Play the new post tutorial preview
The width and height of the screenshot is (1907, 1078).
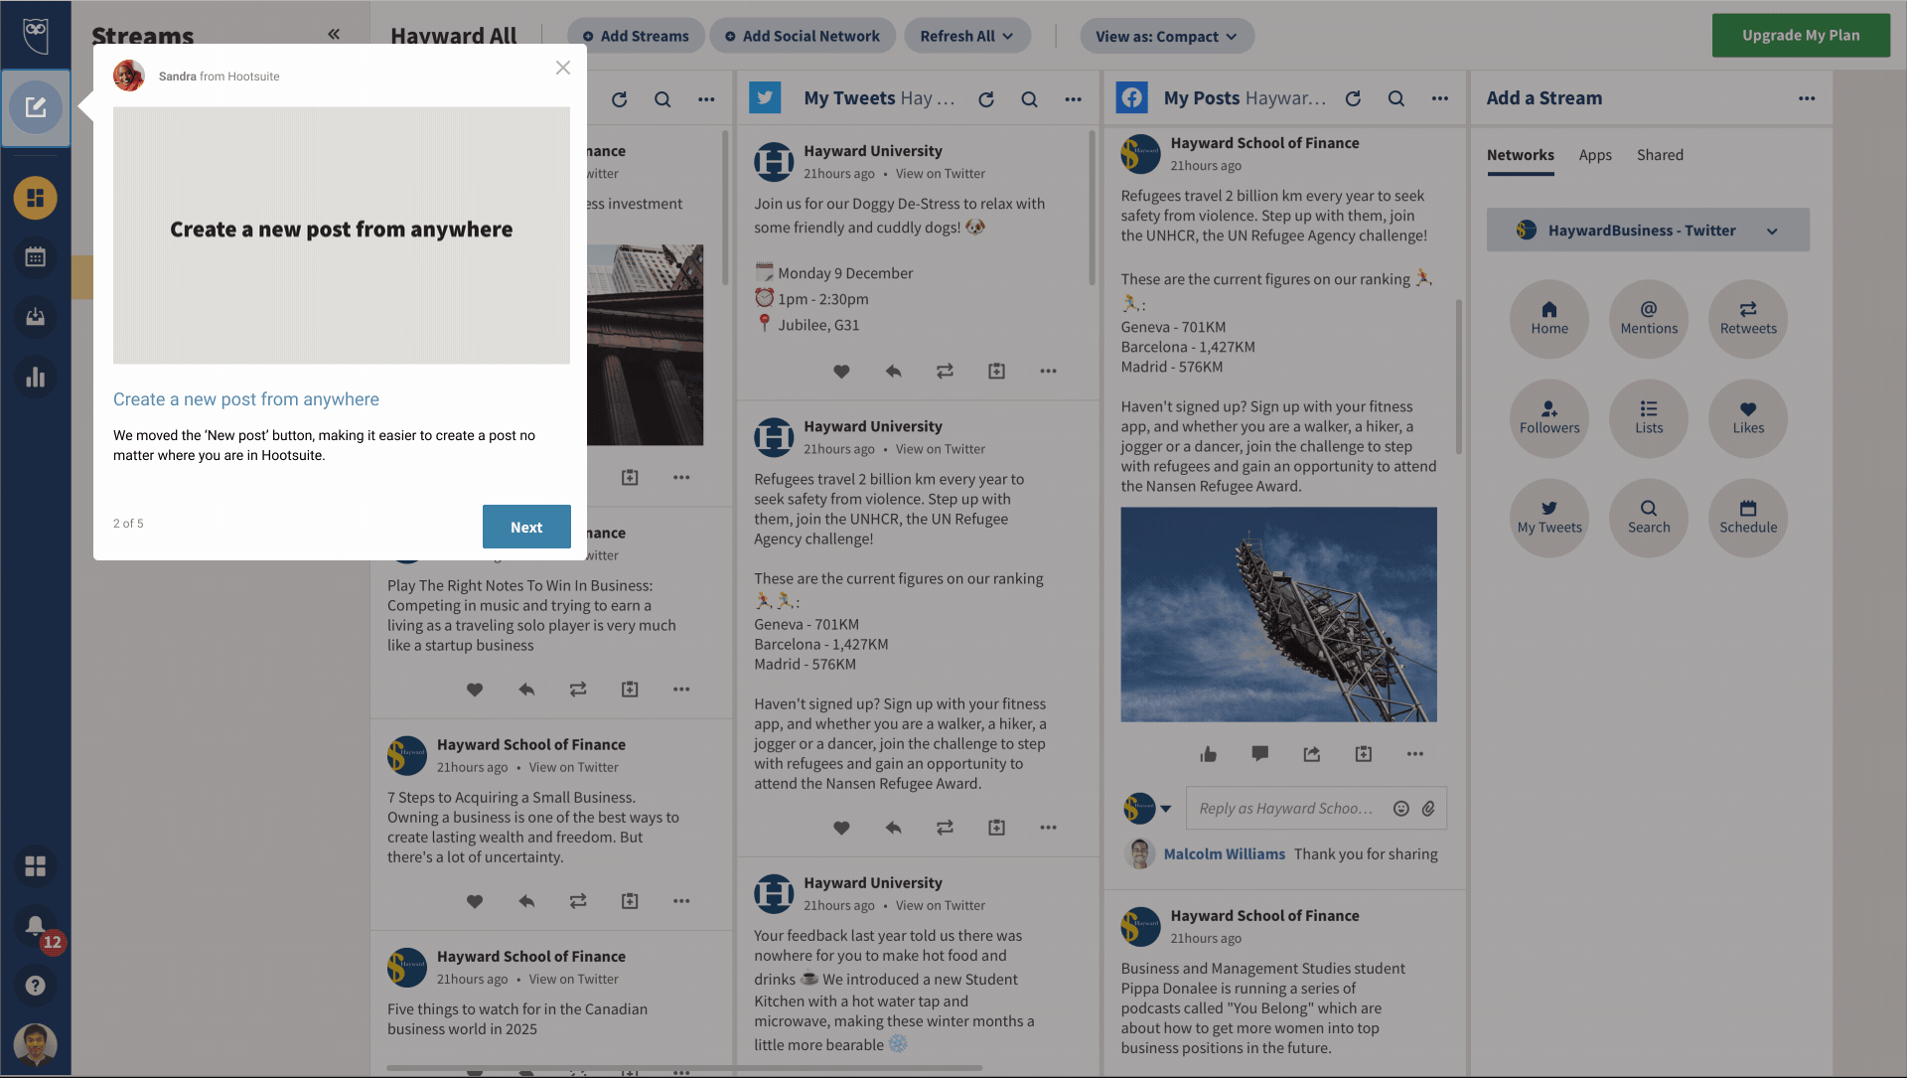click(x=342, y=235)
